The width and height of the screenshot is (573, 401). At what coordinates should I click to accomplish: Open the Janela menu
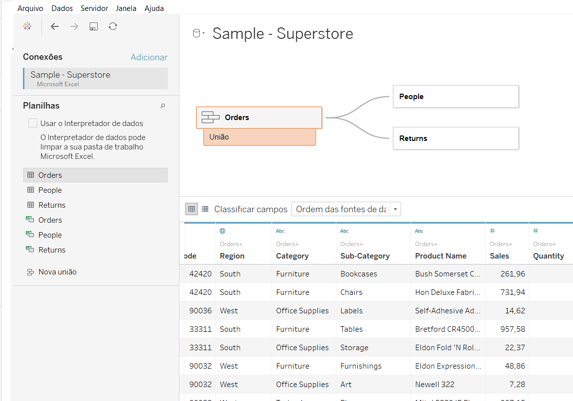(x=126, y=8)
